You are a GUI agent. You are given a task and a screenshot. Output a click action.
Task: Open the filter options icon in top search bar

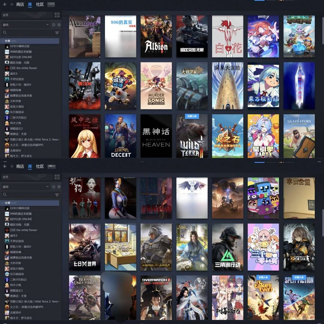point(57,33)
